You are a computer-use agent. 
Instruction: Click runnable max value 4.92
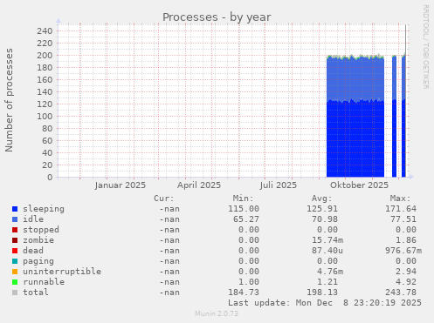[x=406, y=282]
